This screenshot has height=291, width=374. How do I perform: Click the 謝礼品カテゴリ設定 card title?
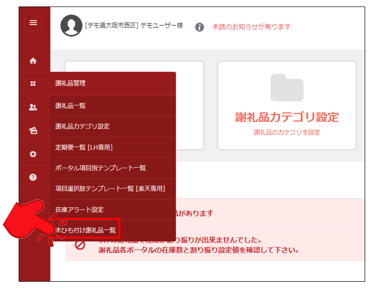(x=286, y=116)
